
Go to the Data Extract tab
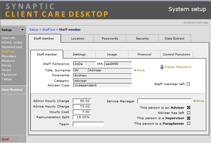point(175,38)
